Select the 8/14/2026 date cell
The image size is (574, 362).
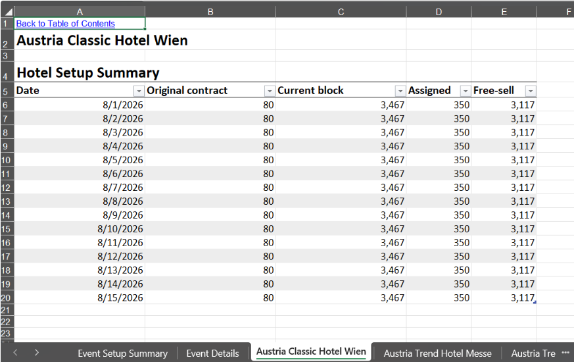(80, 284)
